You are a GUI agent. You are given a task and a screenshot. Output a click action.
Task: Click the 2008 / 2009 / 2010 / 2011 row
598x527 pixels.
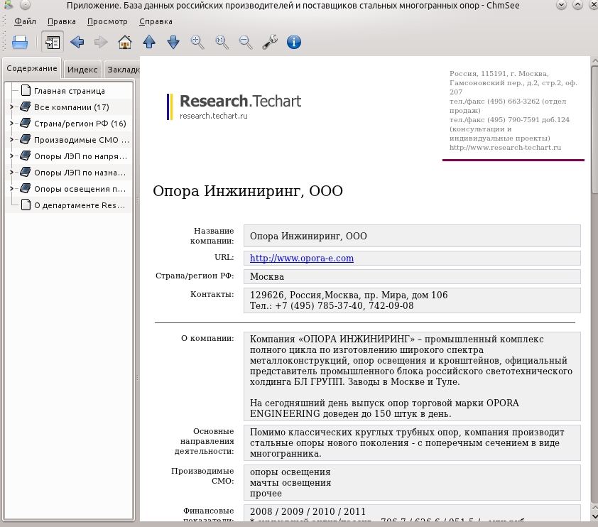click(308, 512)
